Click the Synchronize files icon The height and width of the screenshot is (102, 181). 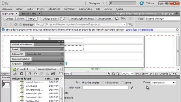point(53,74)
